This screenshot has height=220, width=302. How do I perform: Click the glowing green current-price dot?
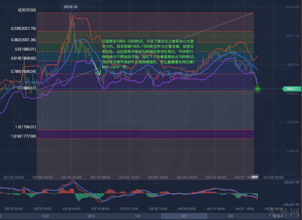[x=258, y=89]
